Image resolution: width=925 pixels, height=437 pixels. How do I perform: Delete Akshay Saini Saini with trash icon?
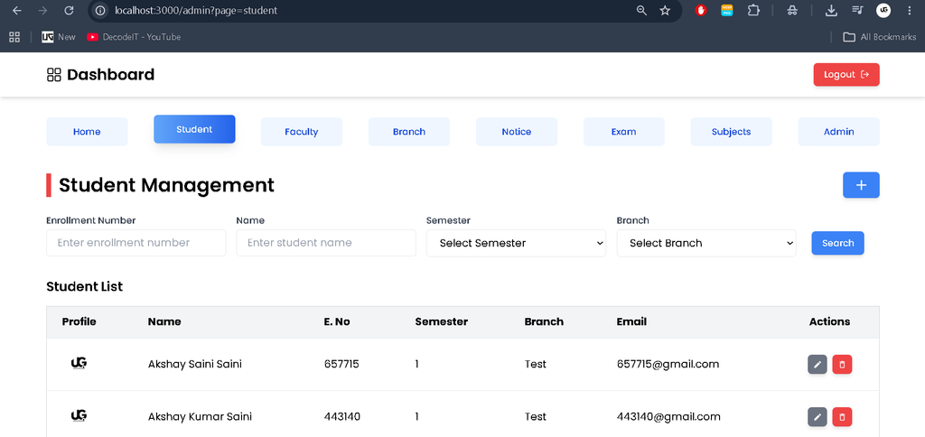[842, 365]
